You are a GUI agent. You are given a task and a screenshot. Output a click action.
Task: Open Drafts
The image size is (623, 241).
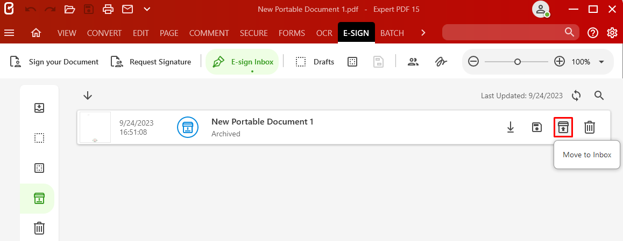[315, 62]
